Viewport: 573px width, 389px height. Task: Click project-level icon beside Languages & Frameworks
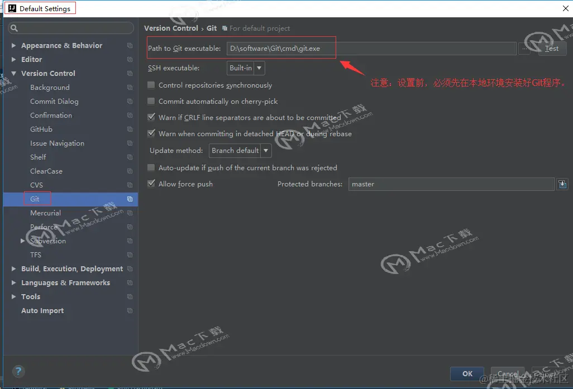click(130, 283)
